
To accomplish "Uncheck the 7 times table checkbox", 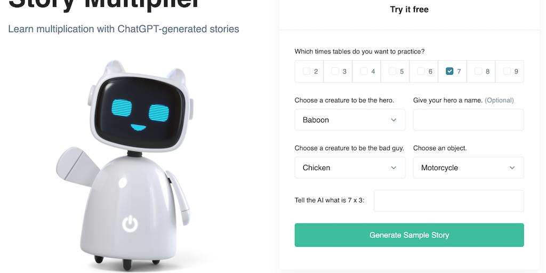I will point(449,71).
